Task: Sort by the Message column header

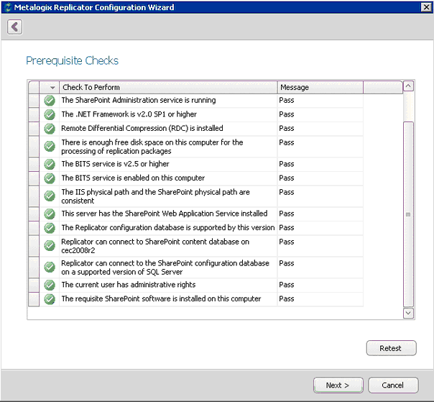Action: click(x=320, y=87)
